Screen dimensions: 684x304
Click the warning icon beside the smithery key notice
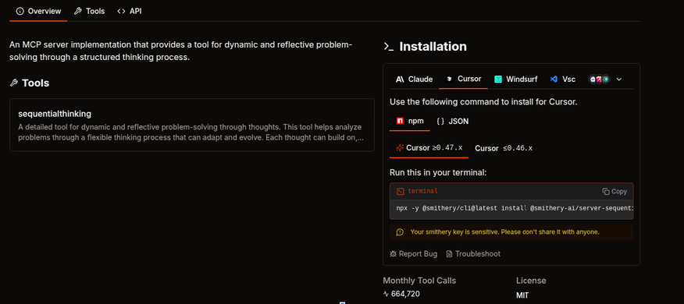tap(400, 232)
